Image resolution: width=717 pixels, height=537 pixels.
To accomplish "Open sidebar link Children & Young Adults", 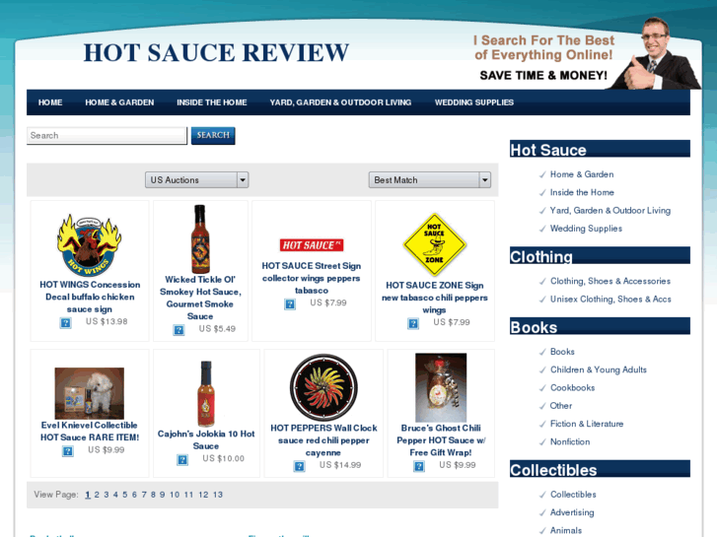I will coord(598,369).
